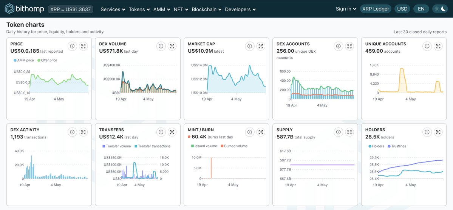Click the orange burn spike in MINT / BURN chart
Screen dimensions: 453x210
click(x=211, y=168)
